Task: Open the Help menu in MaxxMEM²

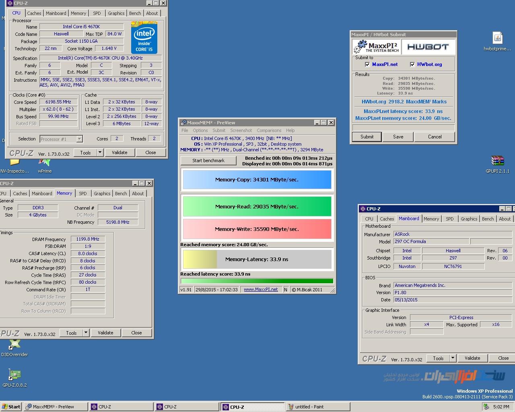Action: (290, 130)
